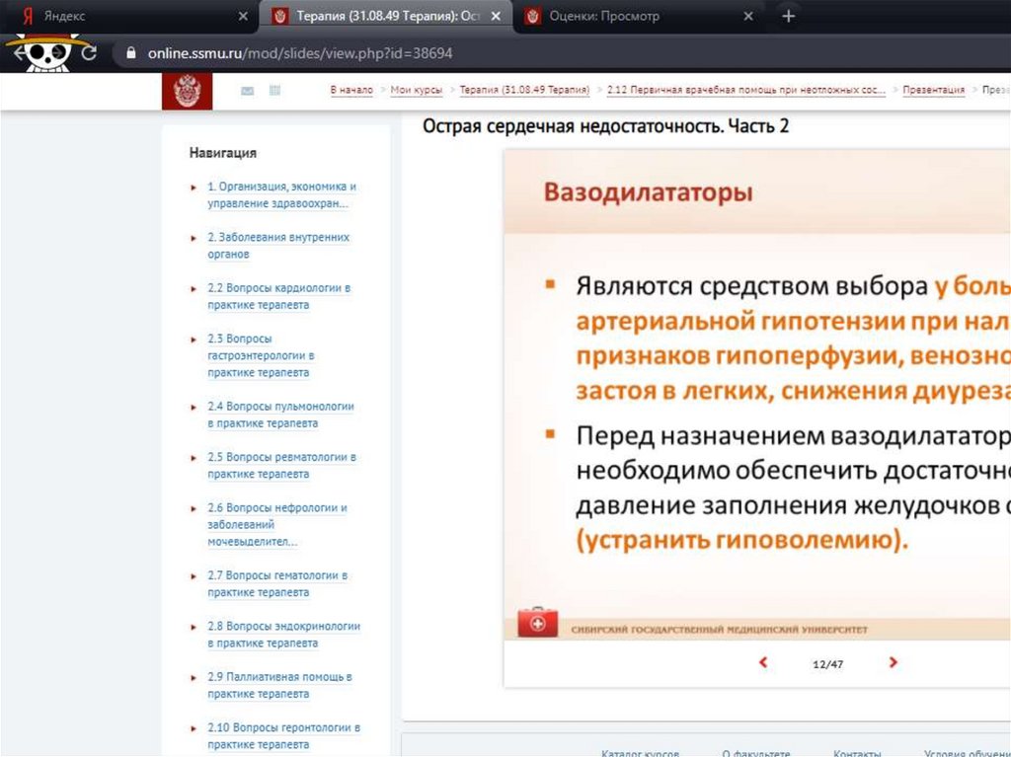Advance to next slide arrow
The width and height of the screenshot is (1011, 757).
pyautogui.click(x=893, y=663)
